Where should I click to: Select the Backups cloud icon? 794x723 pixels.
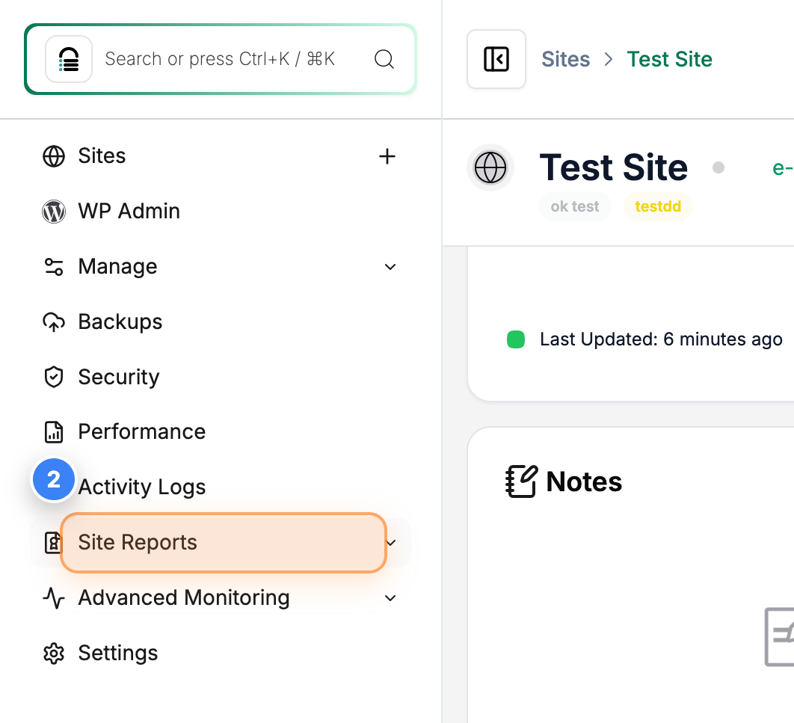[54, 321]
